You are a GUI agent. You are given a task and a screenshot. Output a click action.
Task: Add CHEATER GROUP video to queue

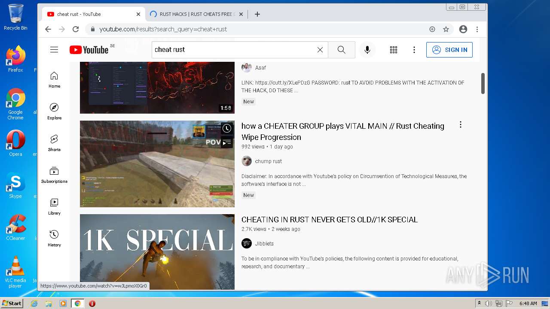click(x=227, y=142)
